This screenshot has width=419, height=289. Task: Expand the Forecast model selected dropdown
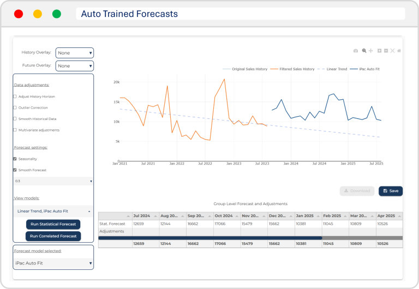click(53, 263)
